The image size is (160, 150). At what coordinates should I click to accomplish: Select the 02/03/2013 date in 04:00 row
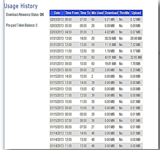(x=57, y=32)
